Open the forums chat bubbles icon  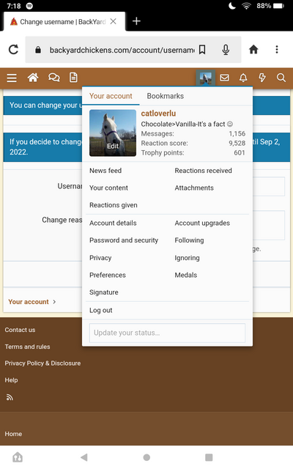(x=53, y=78)
